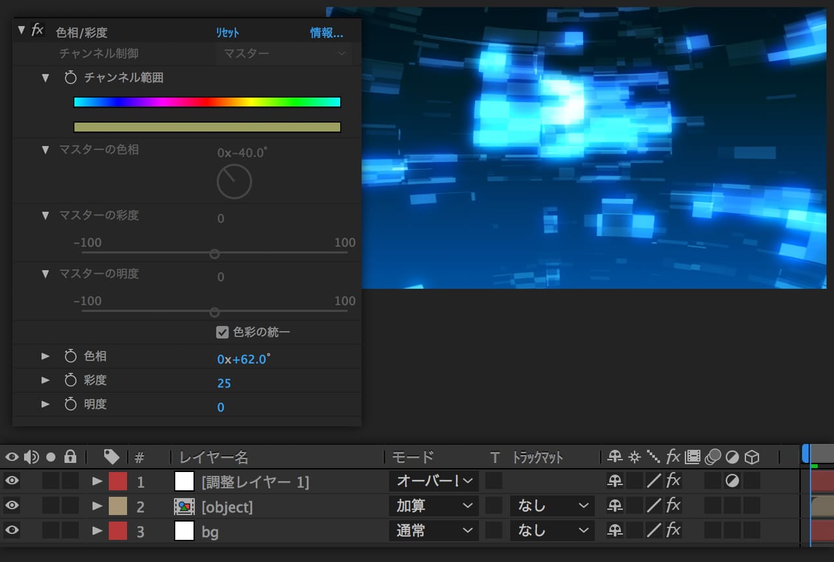Toggle the 明度 keyframe stopwatch
Image resolution: width=834 pixels, height=562 pixels.
click(x=70, y=404)
